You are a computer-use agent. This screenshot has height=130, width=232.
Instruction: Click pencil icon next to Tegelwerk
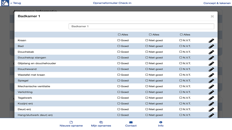tap(211, 98)
